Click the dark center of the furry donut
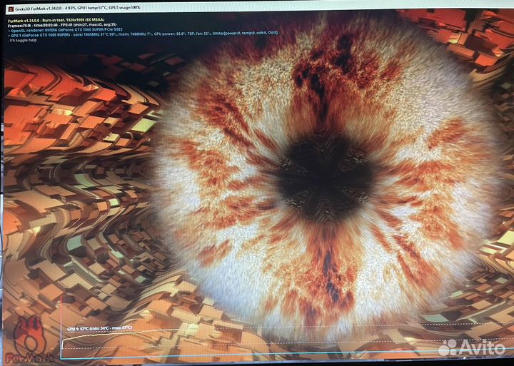 [325, 180]
